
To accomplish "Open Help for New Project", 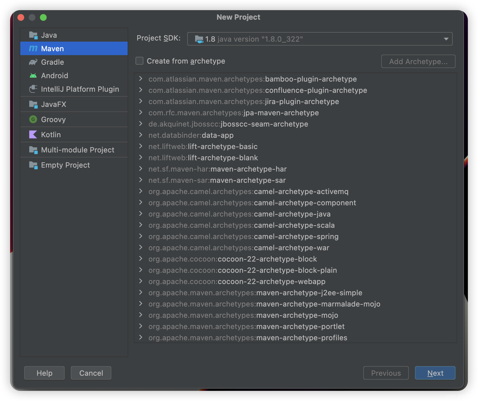I will 44,373.
